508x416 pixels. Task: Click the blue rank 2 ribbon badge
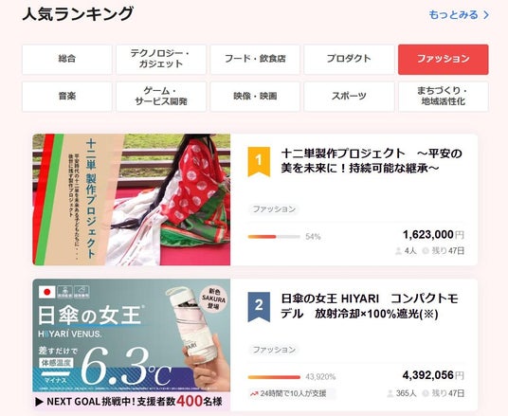coord(259,306)
